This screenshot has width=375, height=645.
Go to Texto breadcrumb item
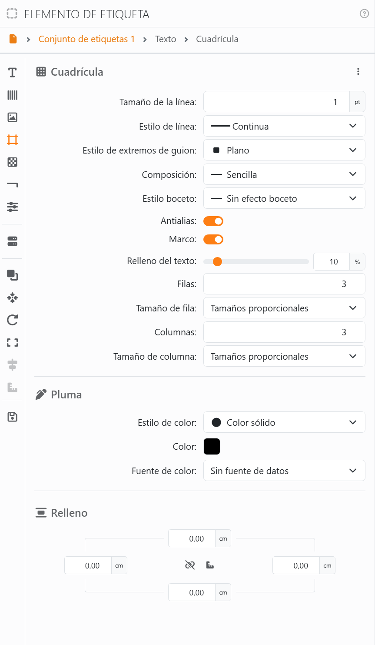pyautogui.click(x=166, y=39)
